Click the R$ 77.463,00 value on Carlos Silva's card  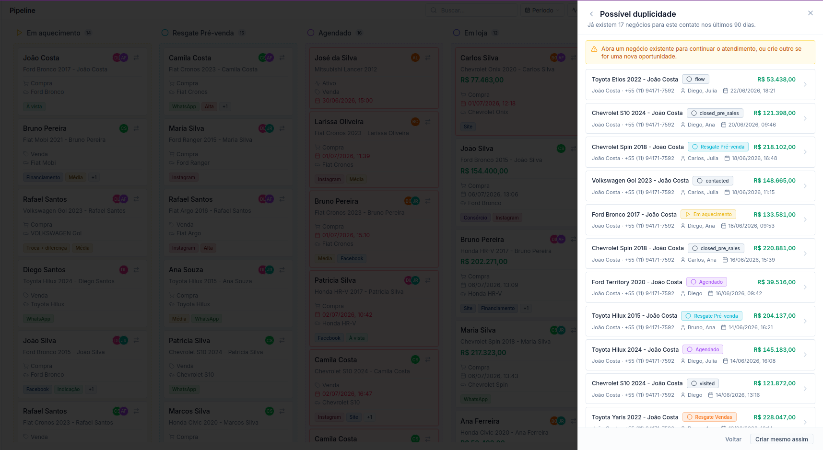click(x=482, y=80)
